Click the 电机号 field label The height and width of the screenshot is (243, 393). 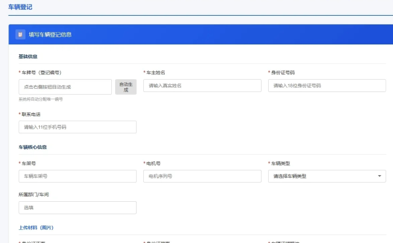pos(154,163)
